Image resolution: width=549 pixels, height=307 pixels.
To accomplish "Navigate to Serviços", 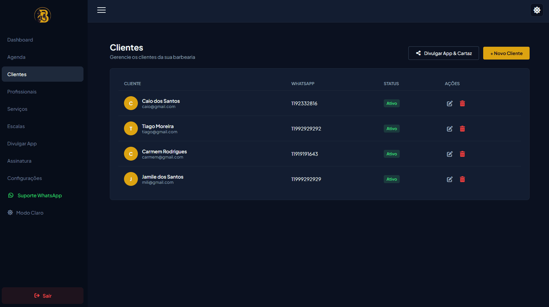I will [x=43, y=109].
